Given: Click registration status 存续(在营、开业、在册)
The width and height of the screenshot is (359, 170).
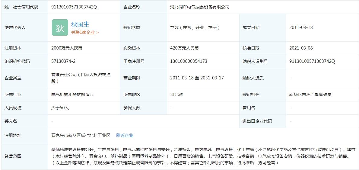Looking at the screenshot, I should click(195, 27).
